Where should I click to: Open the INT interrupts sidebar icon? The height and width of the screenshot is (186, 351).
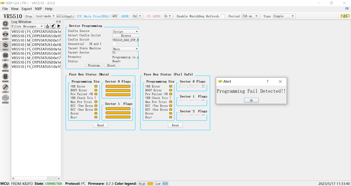pos(5,57)
